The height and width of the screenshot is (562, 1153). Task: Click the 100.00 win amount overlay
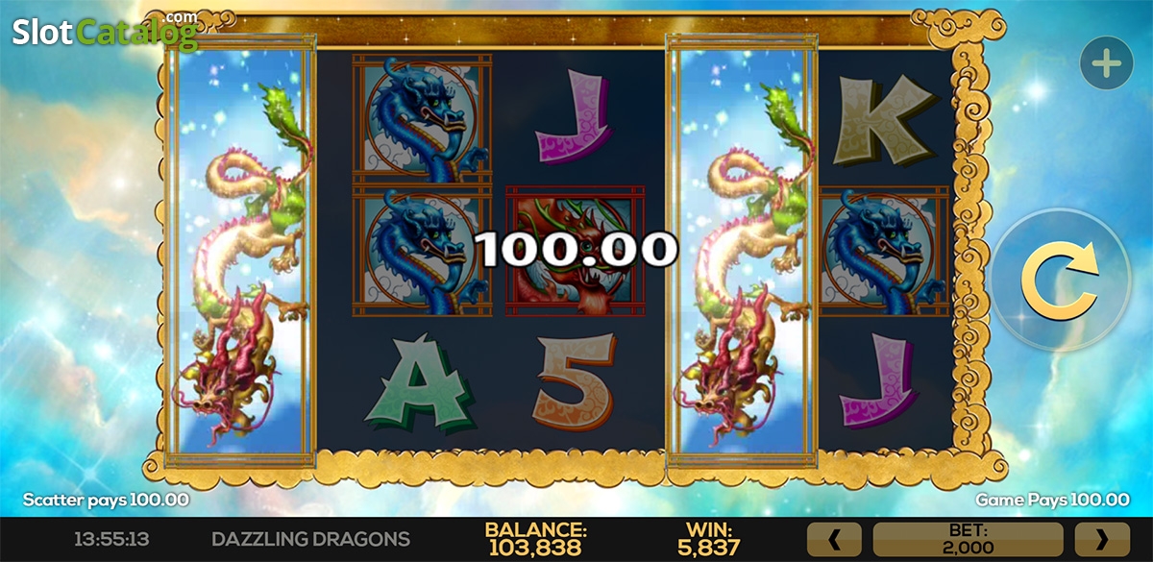point(576,249)
